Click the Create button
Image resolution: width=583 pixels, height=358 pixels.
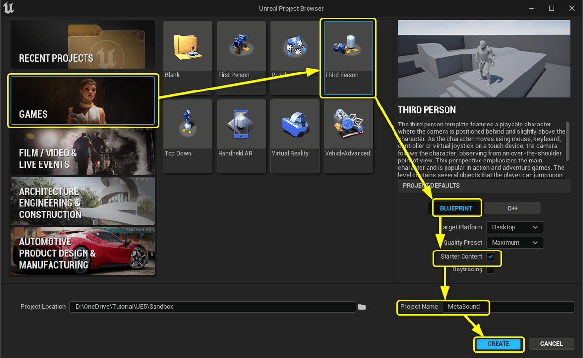498,344
